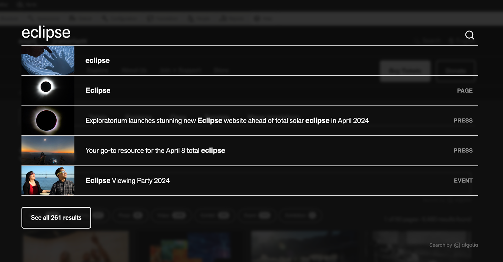Viewport: 503px width, 262px height.
Task: Click the magnifying glass search icon
Action: click(x=470, y=35)
